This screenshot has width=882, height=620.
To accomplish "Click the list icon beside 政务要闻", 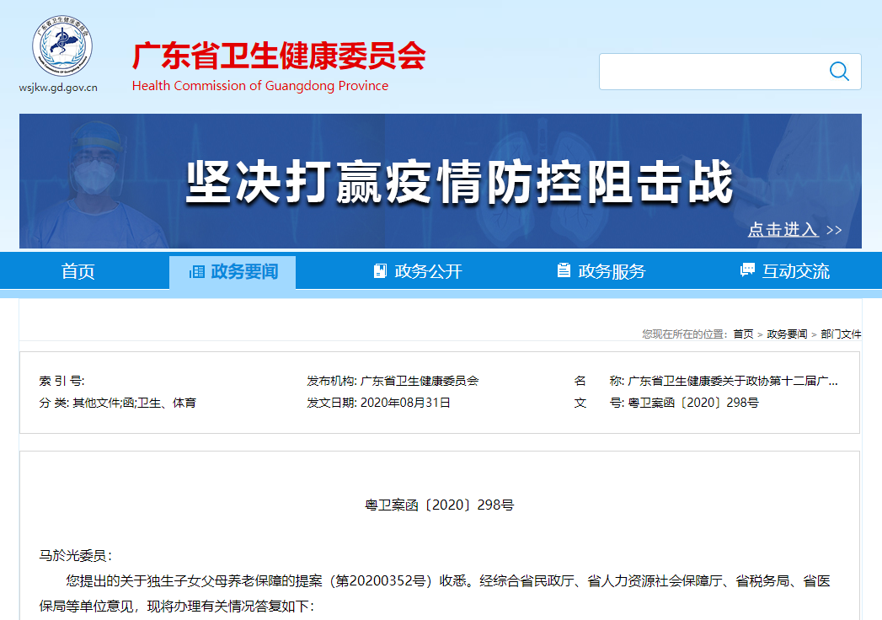I will pyautogui.click(x=197, y=271).
